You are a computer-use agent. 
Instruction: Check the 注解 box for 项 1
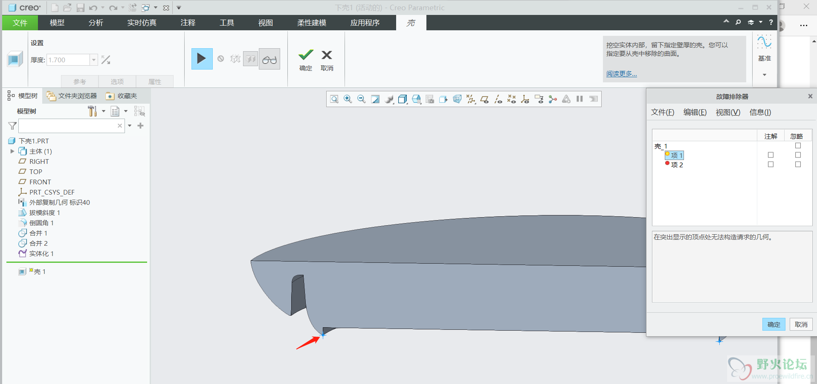point(771,155)
